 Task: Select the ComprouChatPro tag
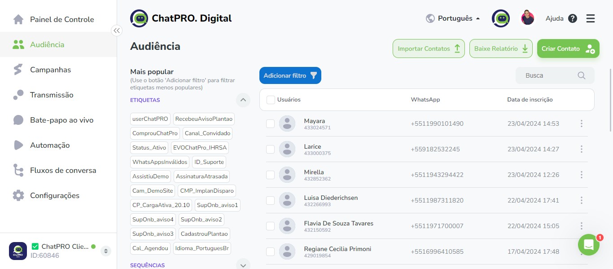click(155, 133)
